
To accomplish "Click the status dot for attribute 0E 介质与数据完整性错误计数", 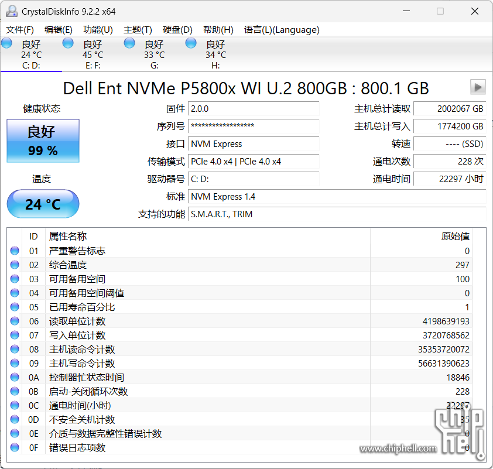I will coord(15,433).
